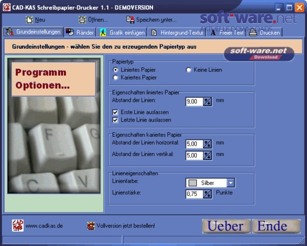Click the vertical line spacing spinner
This screenshot has height=246, width=307.
pyautogui.click(x=208, y=155)
